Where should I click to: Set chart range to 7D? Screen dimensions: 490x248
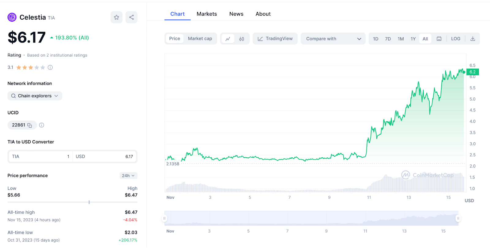tap(388, 39)
